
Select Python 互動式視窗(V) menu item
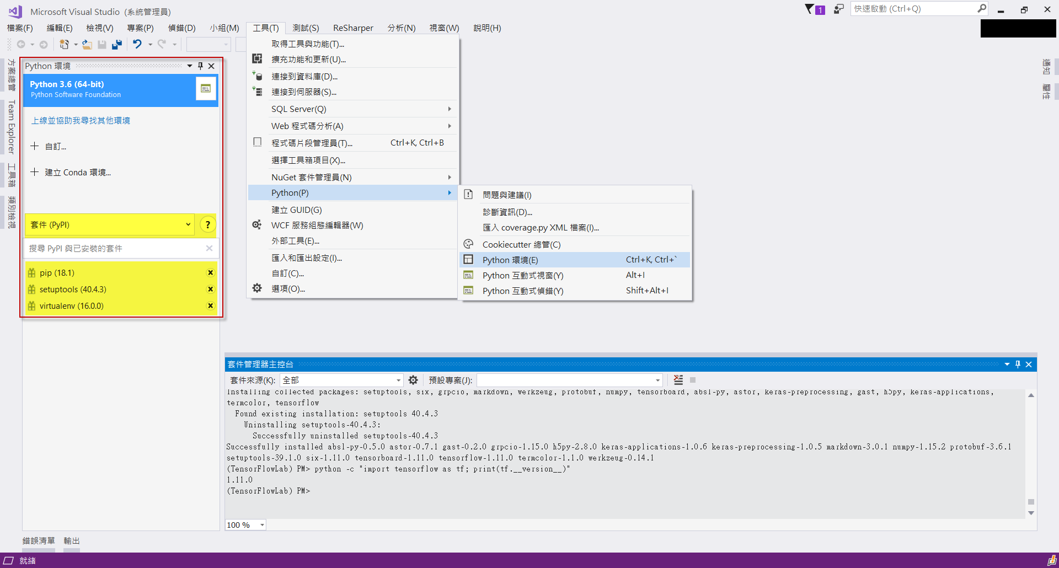click(x=575, y=275)
